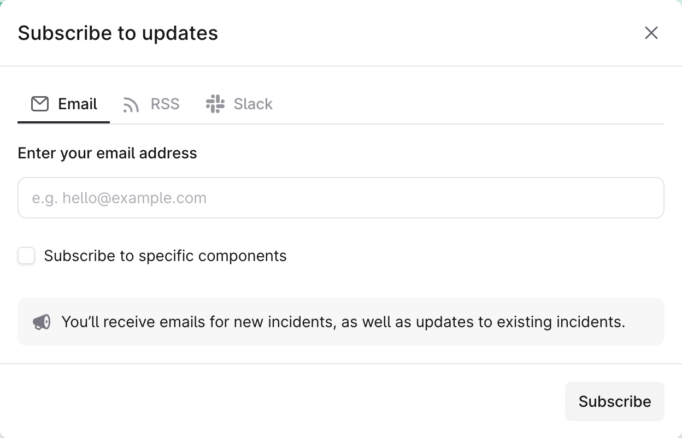682x438 pixels.
Task: Click the word "Slack" in the tab bar
Action: pyautogui.click(x=253, y=104)
